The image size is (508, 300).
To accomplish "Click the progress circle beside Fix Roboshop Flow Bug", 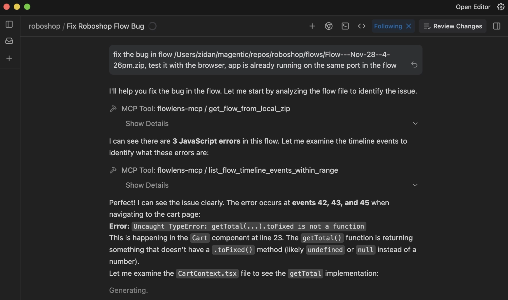I will pos(153,26).
